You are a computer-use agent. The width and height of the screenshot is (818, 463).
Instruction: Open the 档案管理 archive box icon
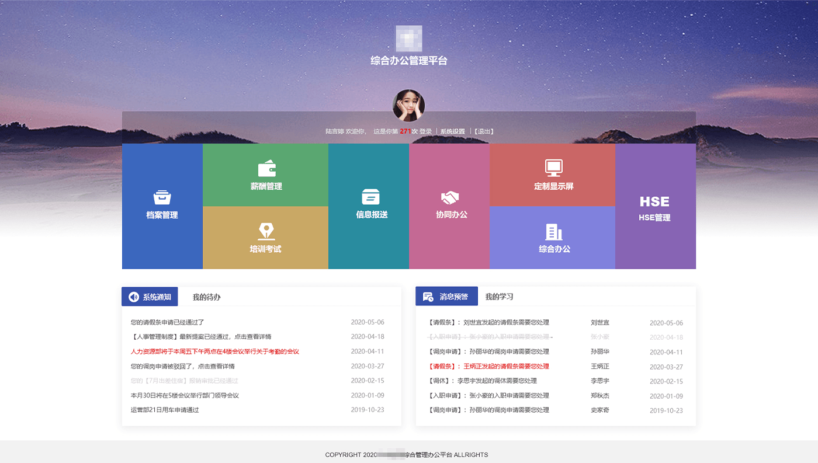[x=162, y=197]
